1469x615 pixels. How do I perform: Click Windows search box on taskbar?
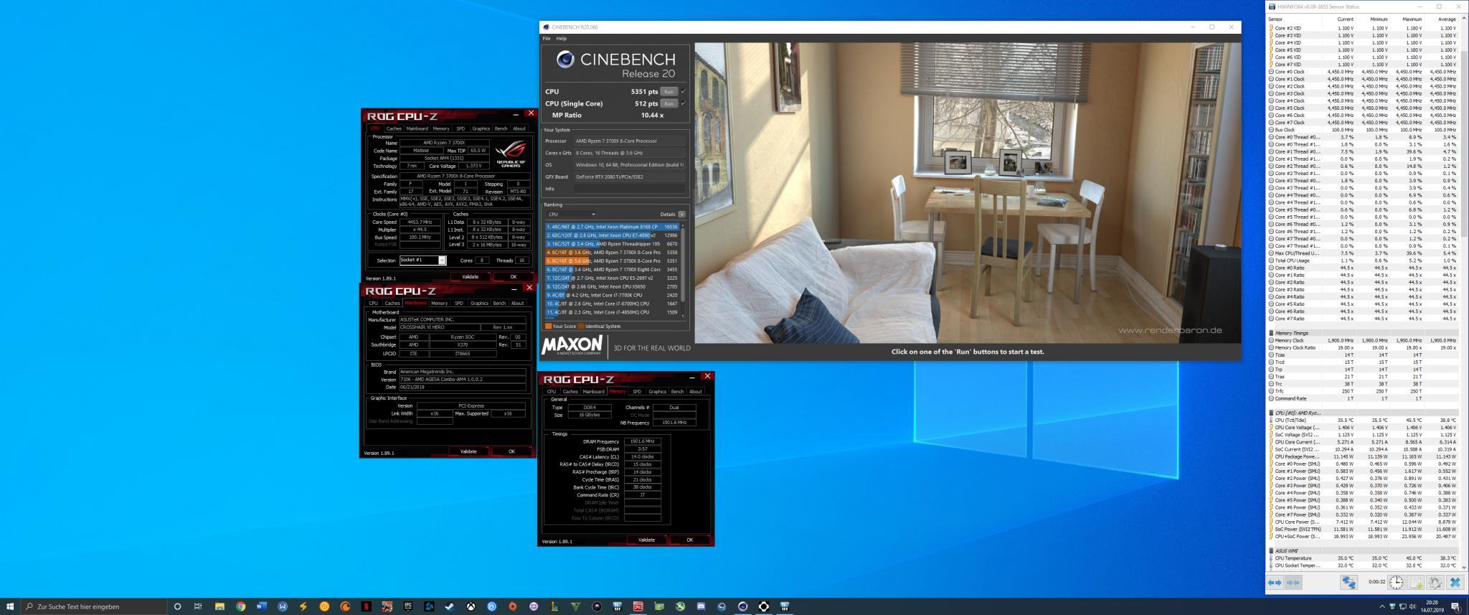tap(93, 606)
